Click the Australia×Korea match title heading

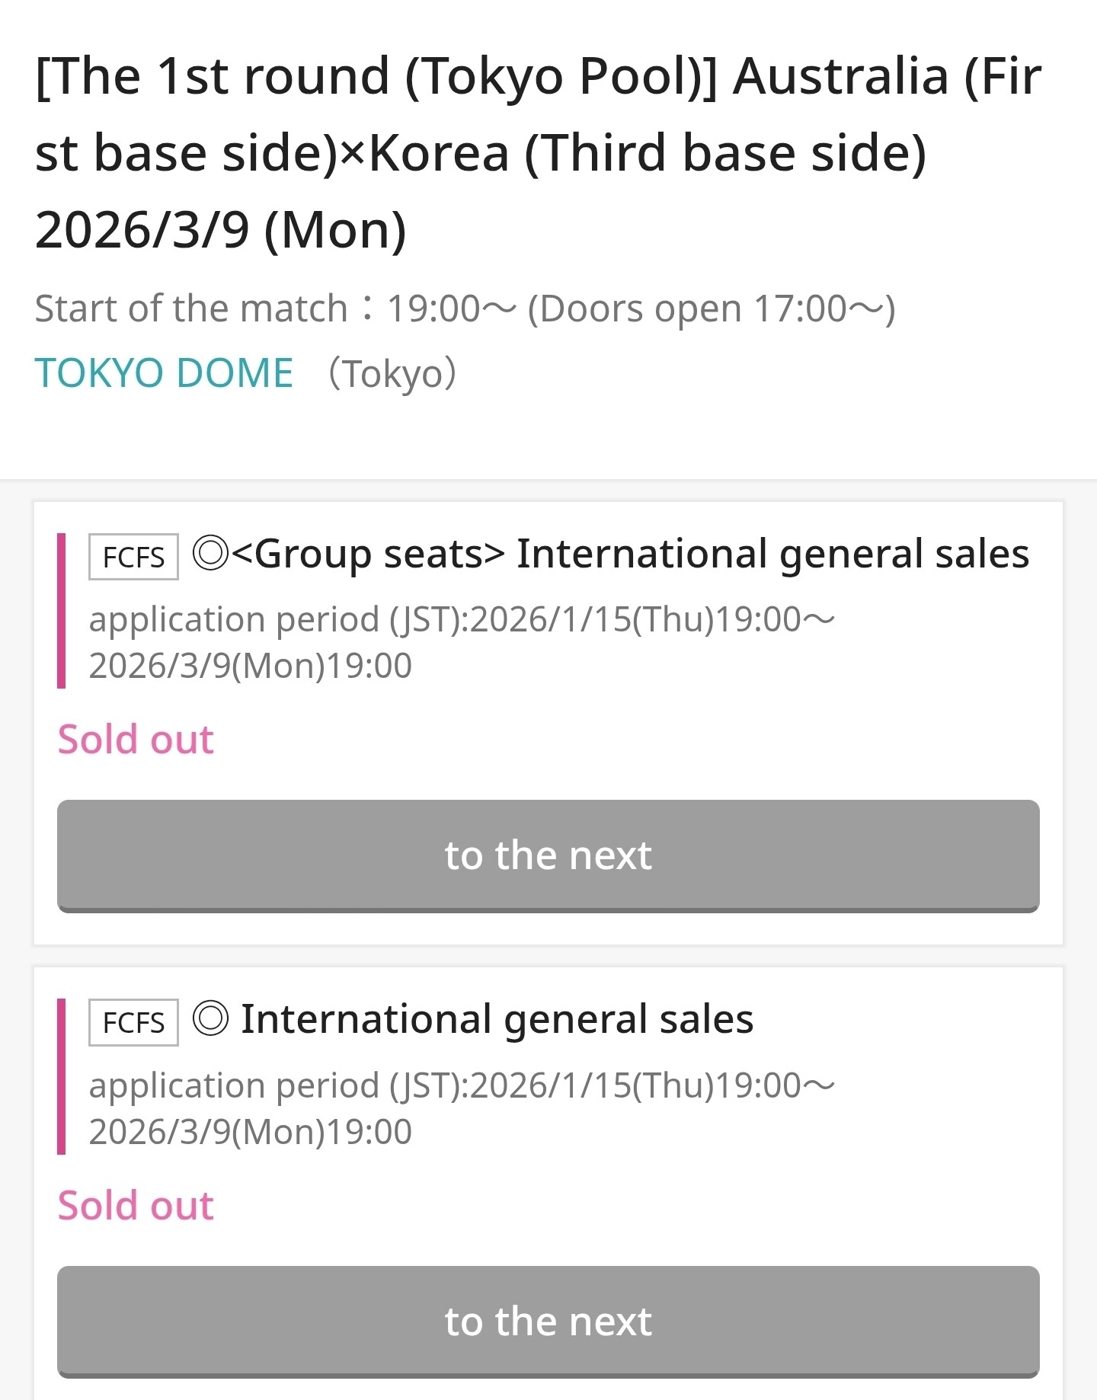pos(538,114)
